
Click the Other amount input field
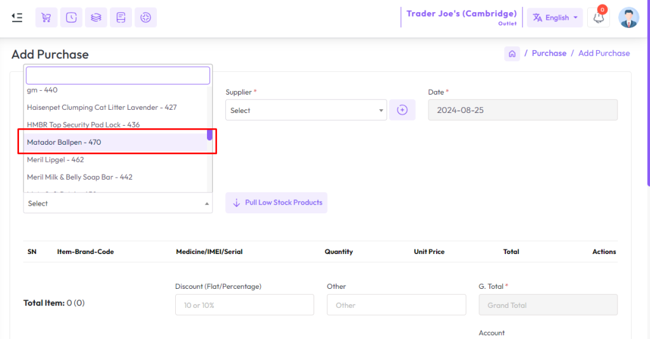tap(396, 305)
